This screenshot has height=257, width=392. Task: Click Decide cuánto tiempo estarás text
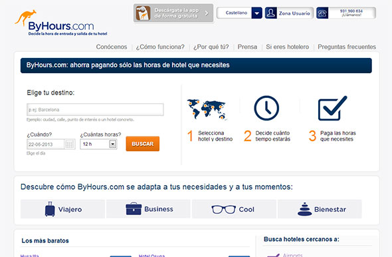(x=273, y=136)
